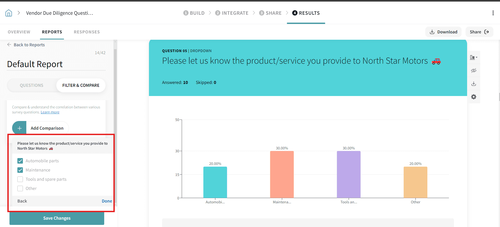Screen dimensions: 500x227
Task: Go to the Build step
Action: (x=194, y=13)
